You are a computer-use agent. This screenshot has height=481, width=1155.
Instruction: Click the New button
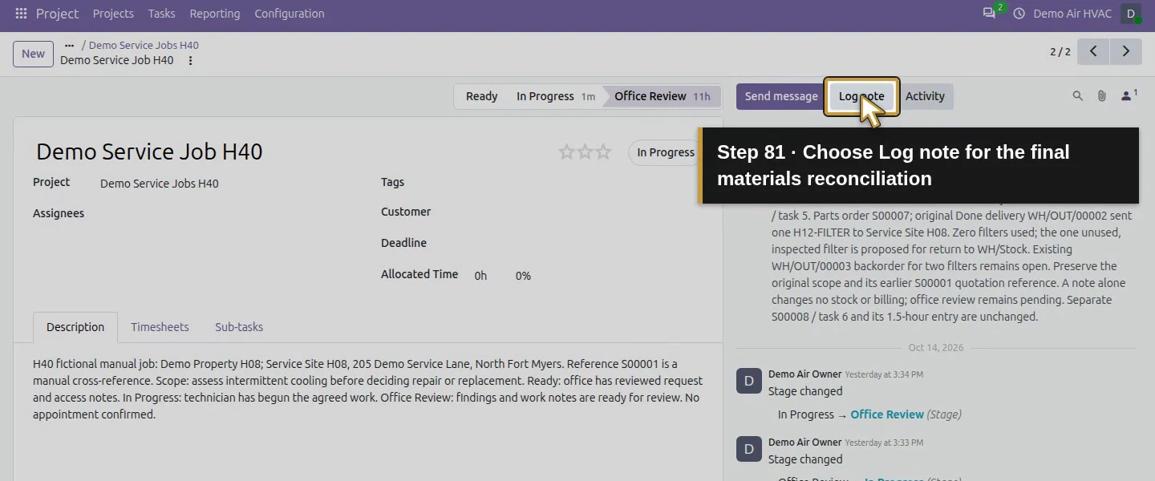(33, 54)
